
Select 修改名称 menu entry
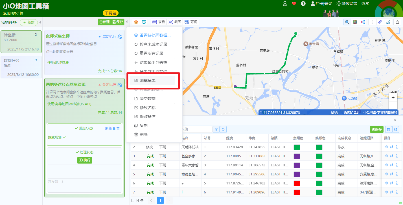click(x=152, y=108)
